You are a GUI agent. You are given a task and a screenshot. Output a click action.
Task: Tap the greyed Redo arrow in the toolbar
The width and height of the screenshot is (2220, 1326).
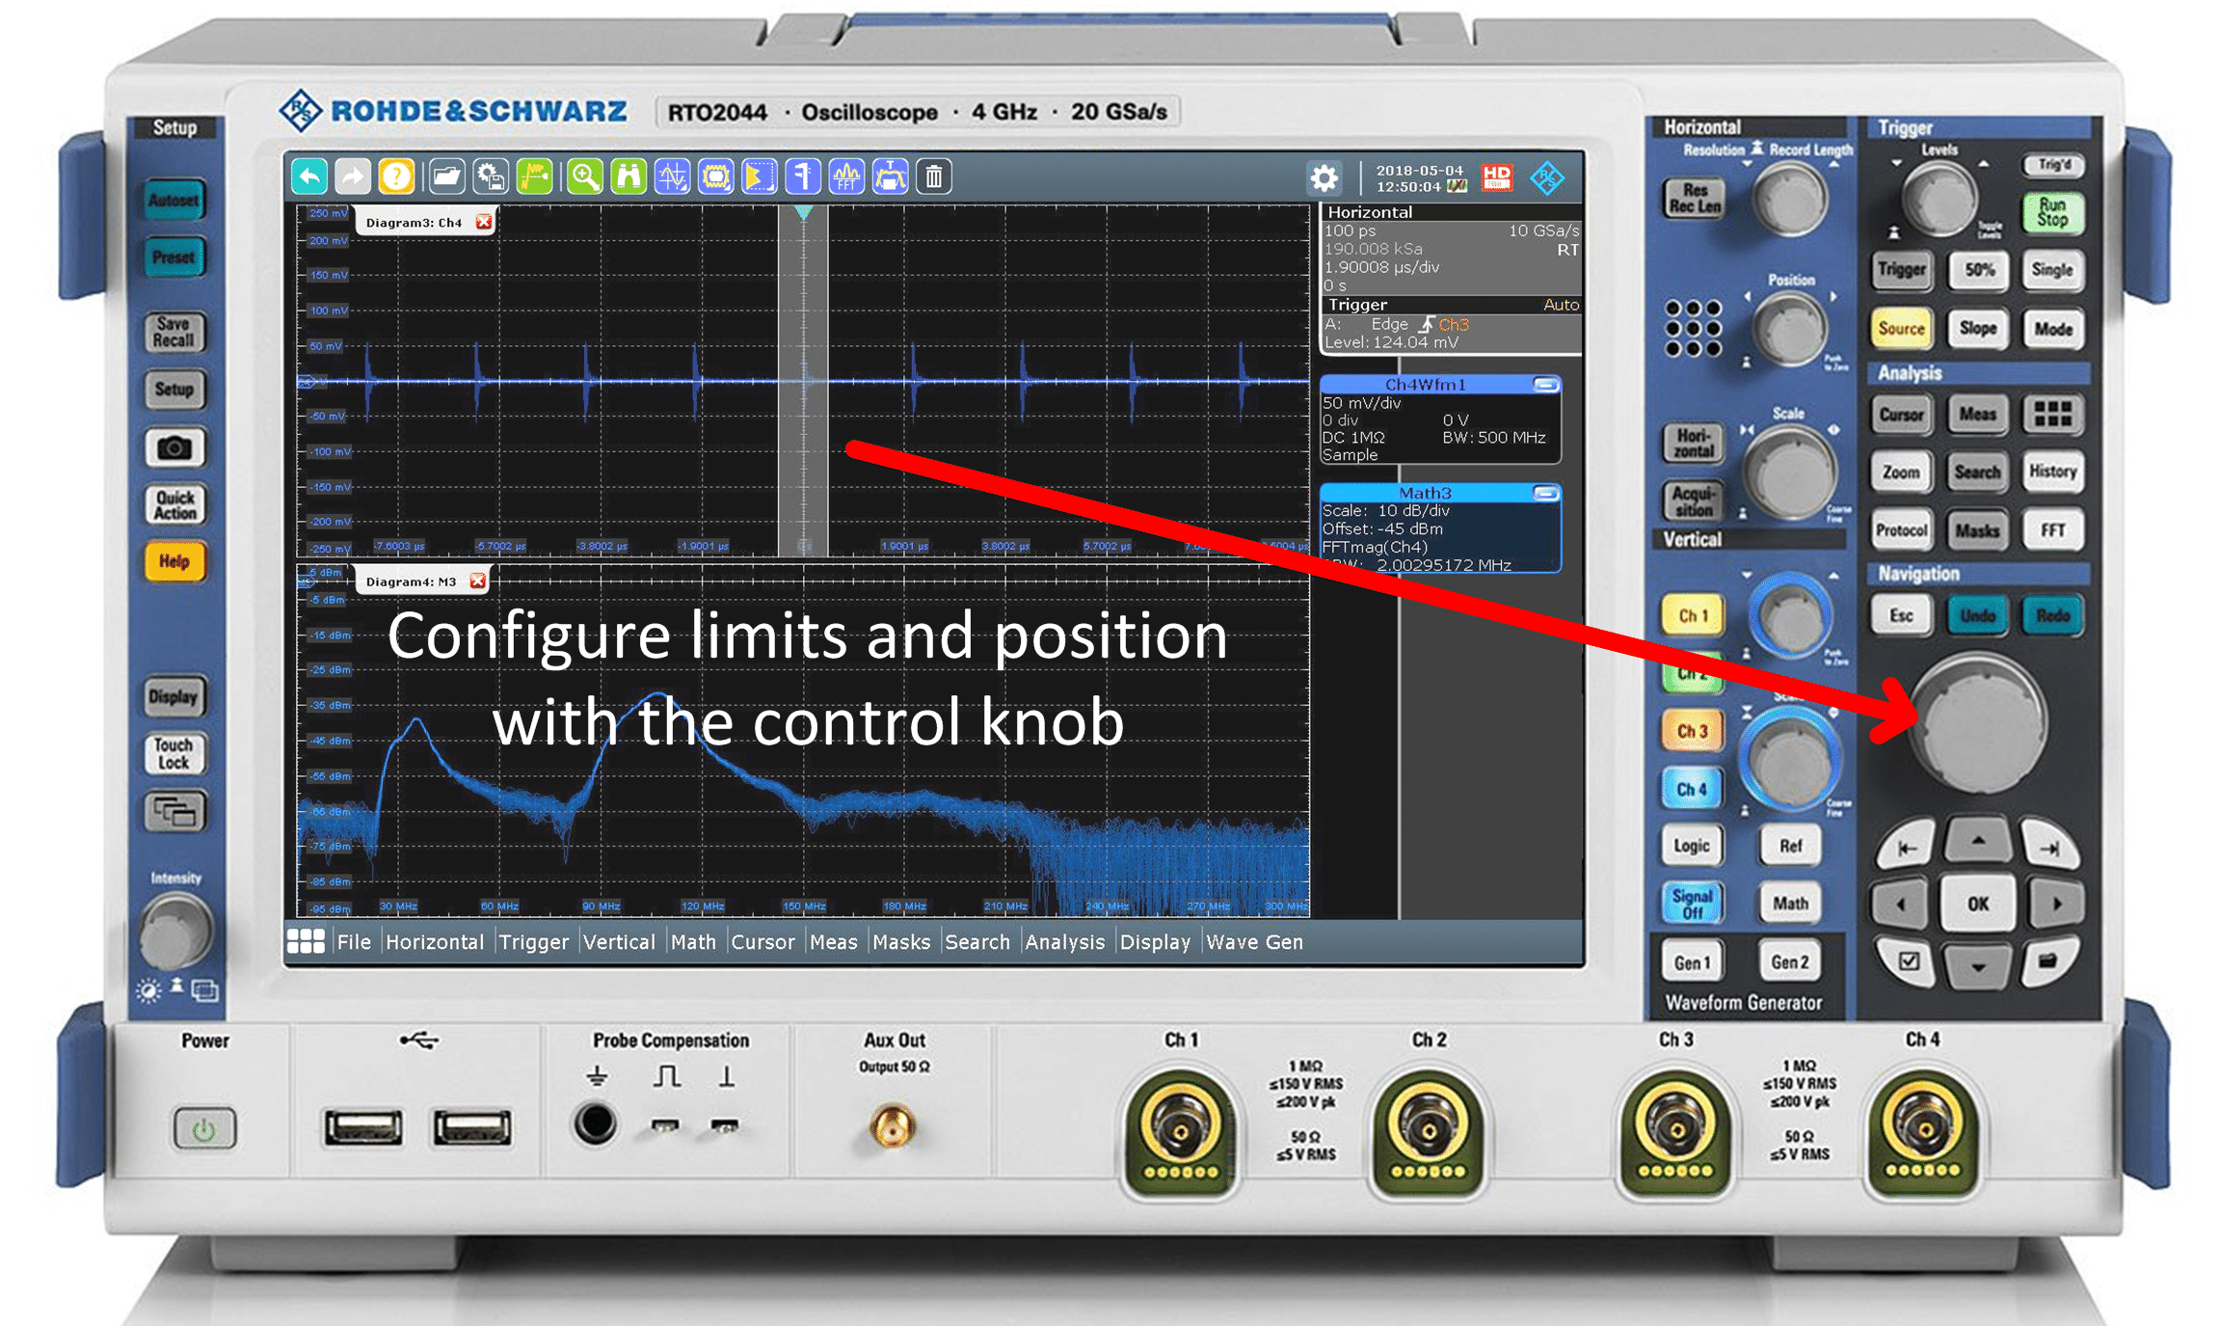point(353,176)
